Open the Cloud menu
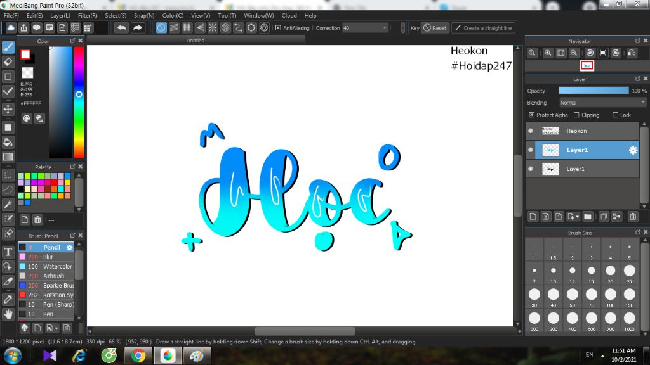Image resolution: width=650 pixels, height=365 pixels. pyautogui.click(x=289, y=15)
